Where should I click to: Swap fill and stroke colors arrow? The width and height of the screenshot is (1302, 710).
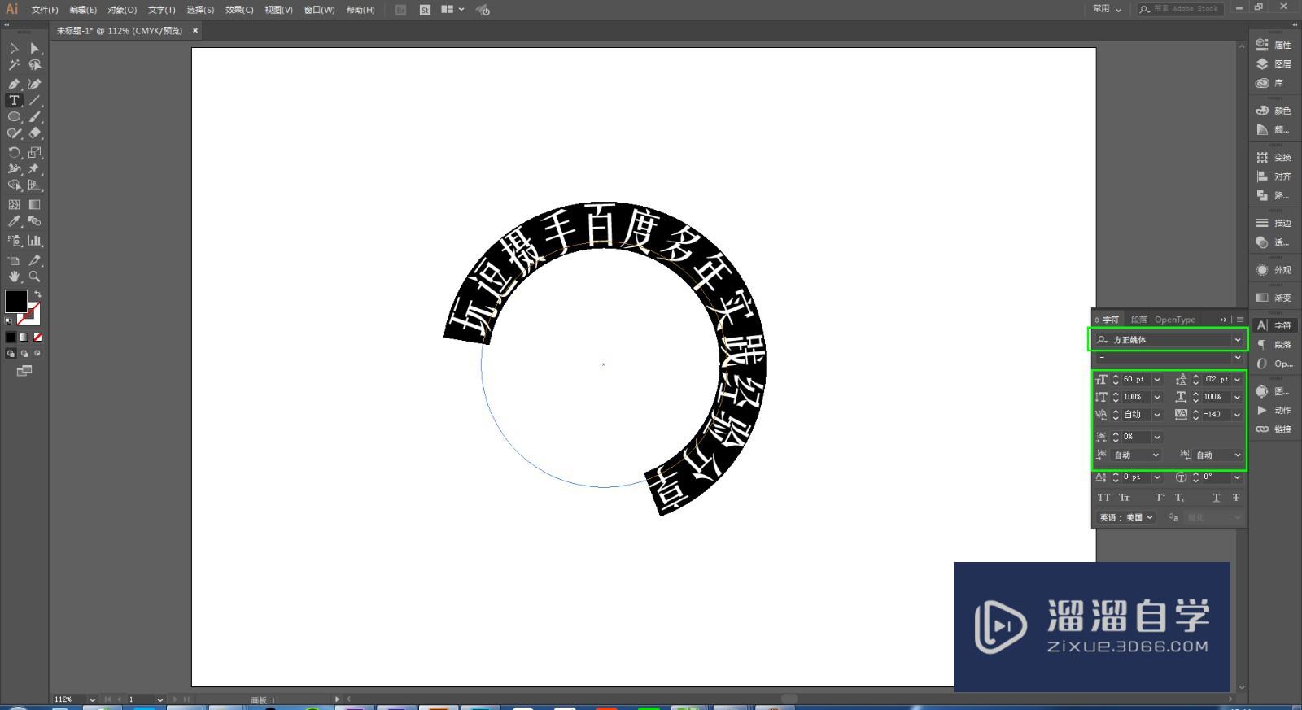37,294
